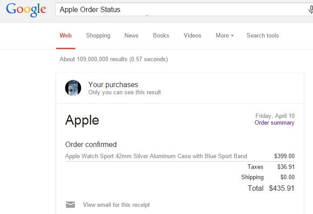Switch to the News tab
This screenshot has height=214, width=313.
click(132, 36)
